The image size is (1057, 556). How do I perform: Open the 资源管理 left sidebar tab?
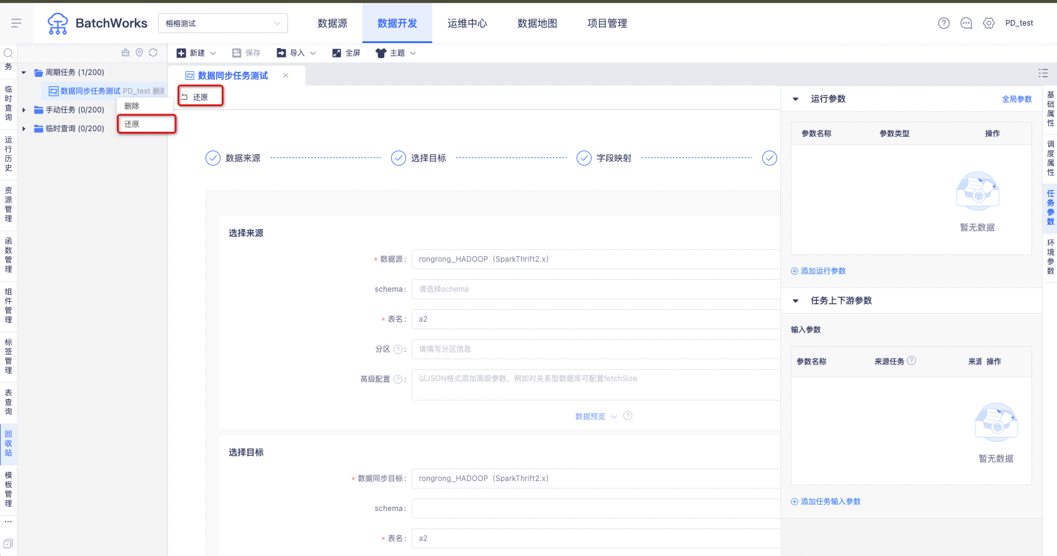click(8, 204)
